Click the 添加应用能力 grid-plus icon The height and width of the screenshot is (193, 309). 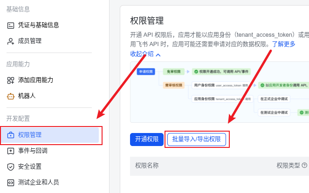[11, 80]
